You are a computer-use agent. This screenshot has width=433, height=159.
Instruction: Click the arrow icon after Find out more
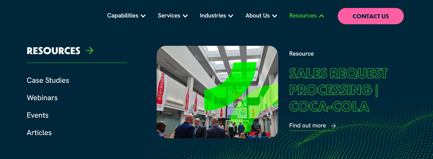click(x=333, y=126)
